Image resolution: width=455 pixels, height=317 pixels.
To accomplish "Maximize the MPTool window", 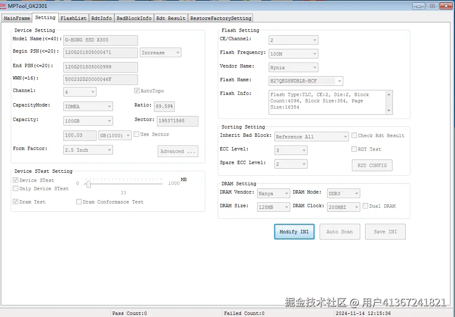I will coord(432,6).
